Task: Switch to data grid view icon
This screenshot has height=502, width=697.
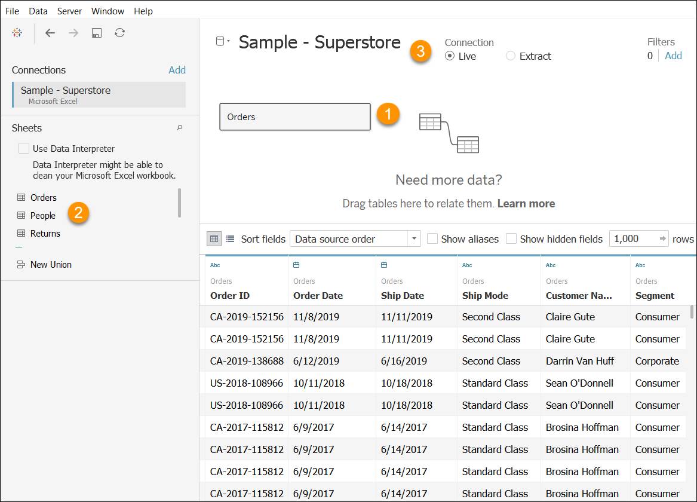Action: (x=214, y=239)
